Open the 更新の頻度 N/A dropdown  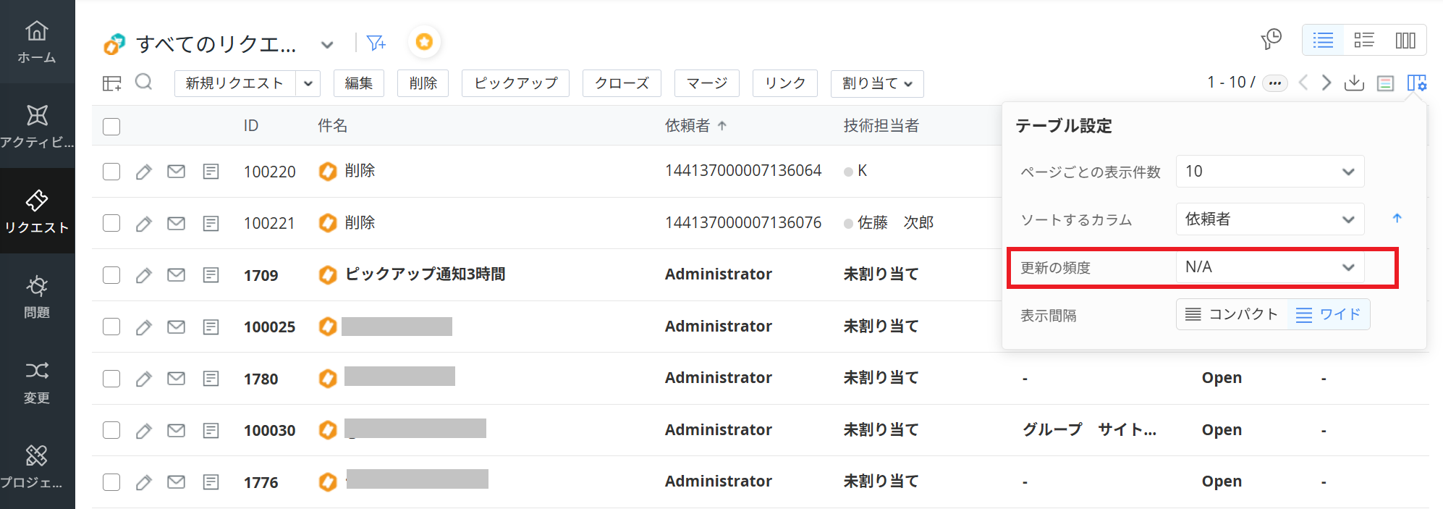(x=1269, y=267)
